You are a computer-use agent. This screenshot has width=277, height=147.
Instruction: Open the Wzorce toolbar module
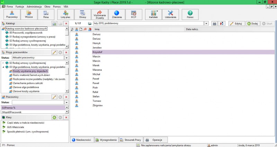pos(29,14)
